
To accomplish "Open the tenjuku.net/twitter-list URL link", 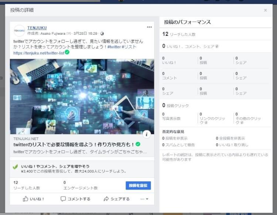I will 38,53.
